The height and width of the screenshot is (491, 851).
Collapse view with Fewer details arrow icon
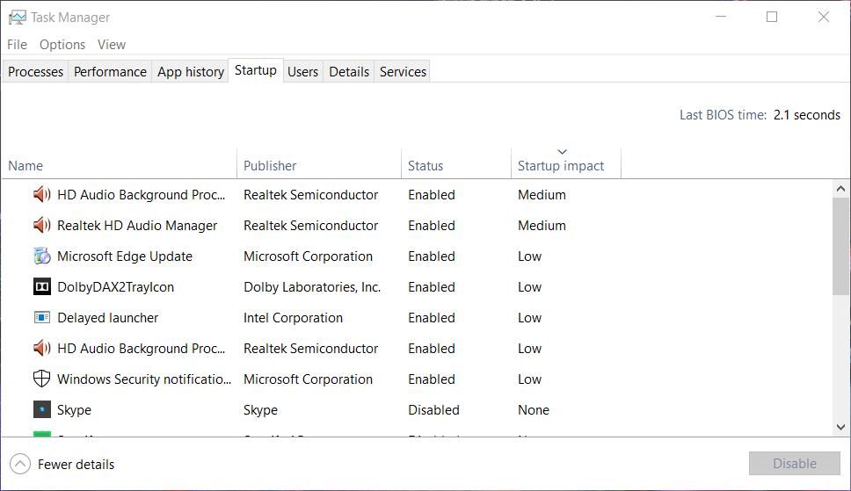[19, 464]
